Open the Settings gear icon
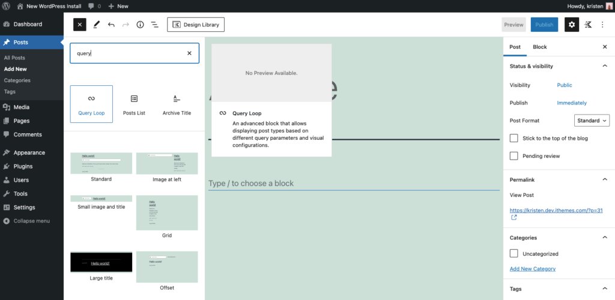 click(572, 25)
